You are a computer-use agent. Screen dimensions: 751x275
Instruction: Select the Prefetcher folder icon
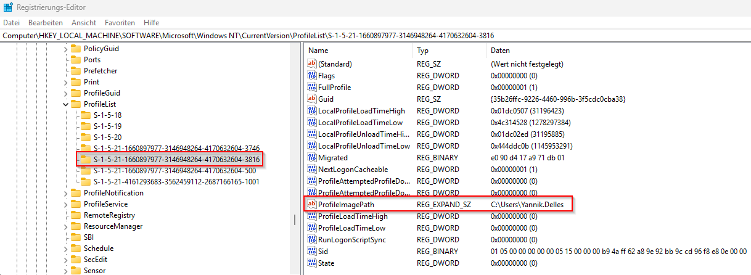click(x=76, y=71)
